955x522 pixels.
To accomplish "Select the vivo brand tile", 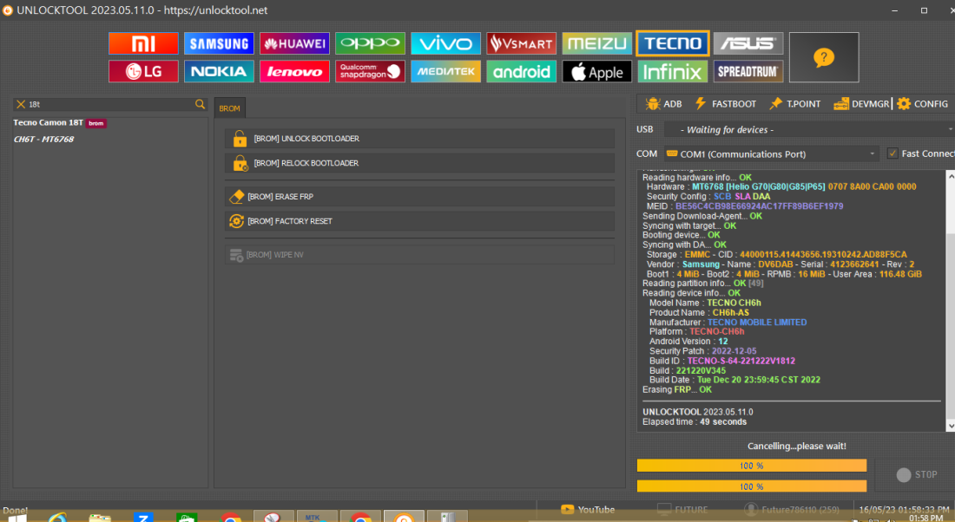I will click(445, 43).
